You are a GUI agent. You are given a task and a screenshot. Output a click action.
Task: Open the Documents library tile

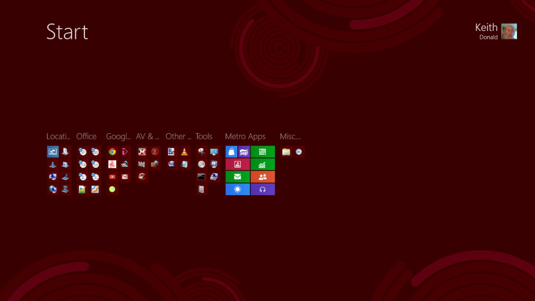tap(65, 152)
